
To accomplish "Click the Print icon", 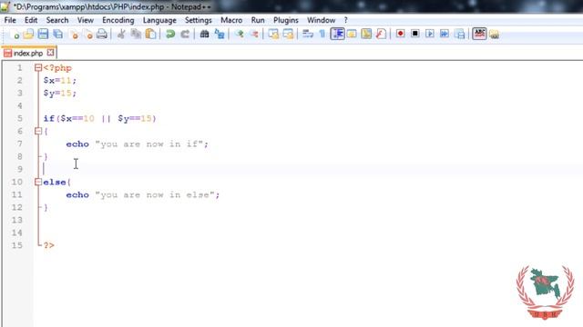I will 102,35.
